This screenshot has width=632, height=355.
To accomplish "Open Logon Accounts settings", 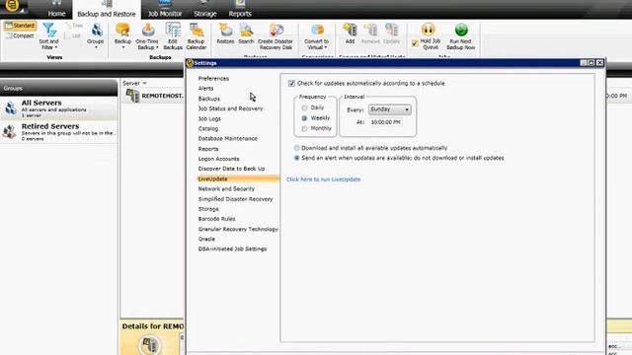I will click(218, 159).
